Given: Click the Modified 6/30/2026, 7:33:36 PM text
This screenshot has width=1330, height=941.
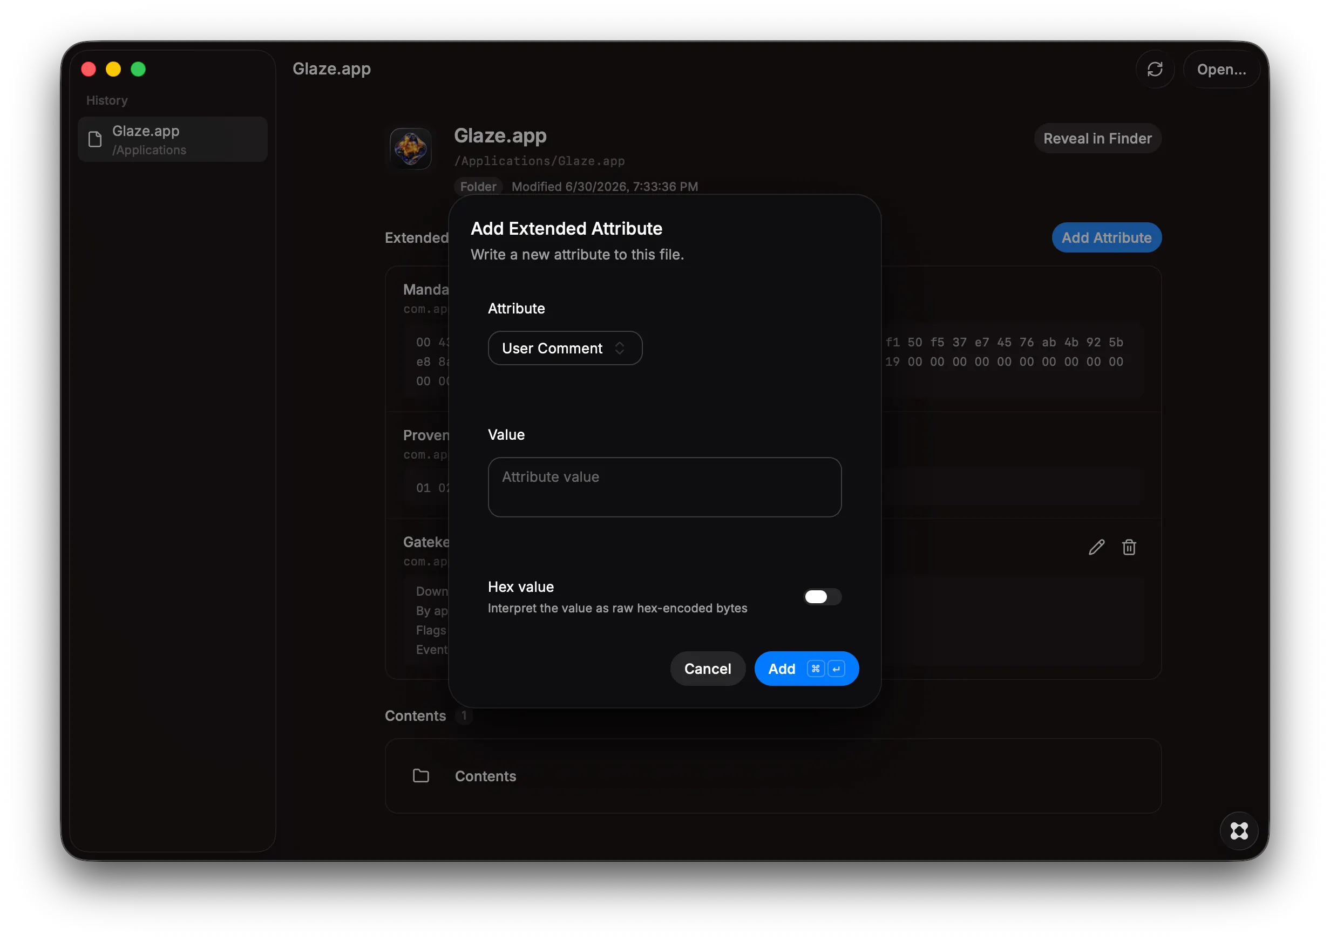Looking at the screenshot, I should click(x=605, y=187).
